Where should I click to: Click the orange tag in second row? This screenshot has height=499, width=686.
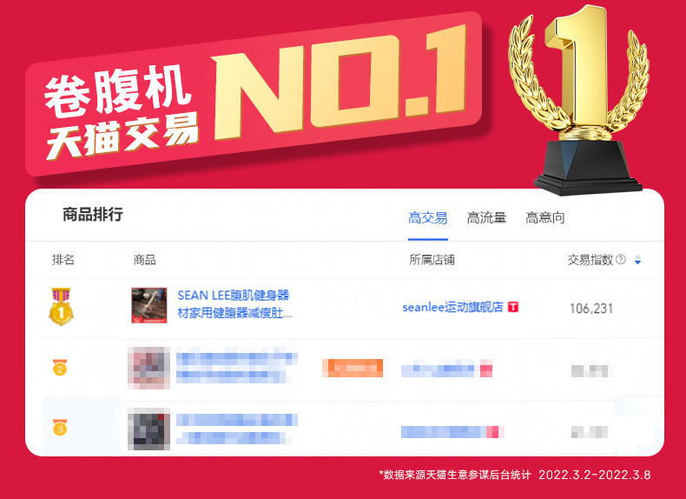353,368
